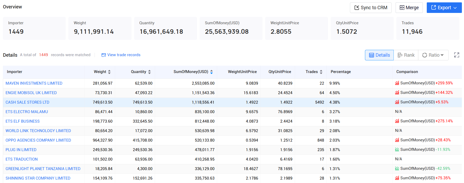464x183 pixels.
Task: Sort table by Weight column arrows
Action: click(x=109, y=72)
